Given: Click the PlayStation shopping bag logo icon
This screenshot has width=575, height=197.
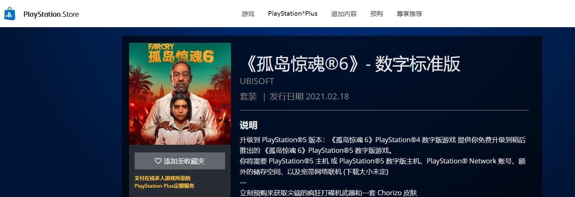Looking at the screenshot, I should coord(10,14).
